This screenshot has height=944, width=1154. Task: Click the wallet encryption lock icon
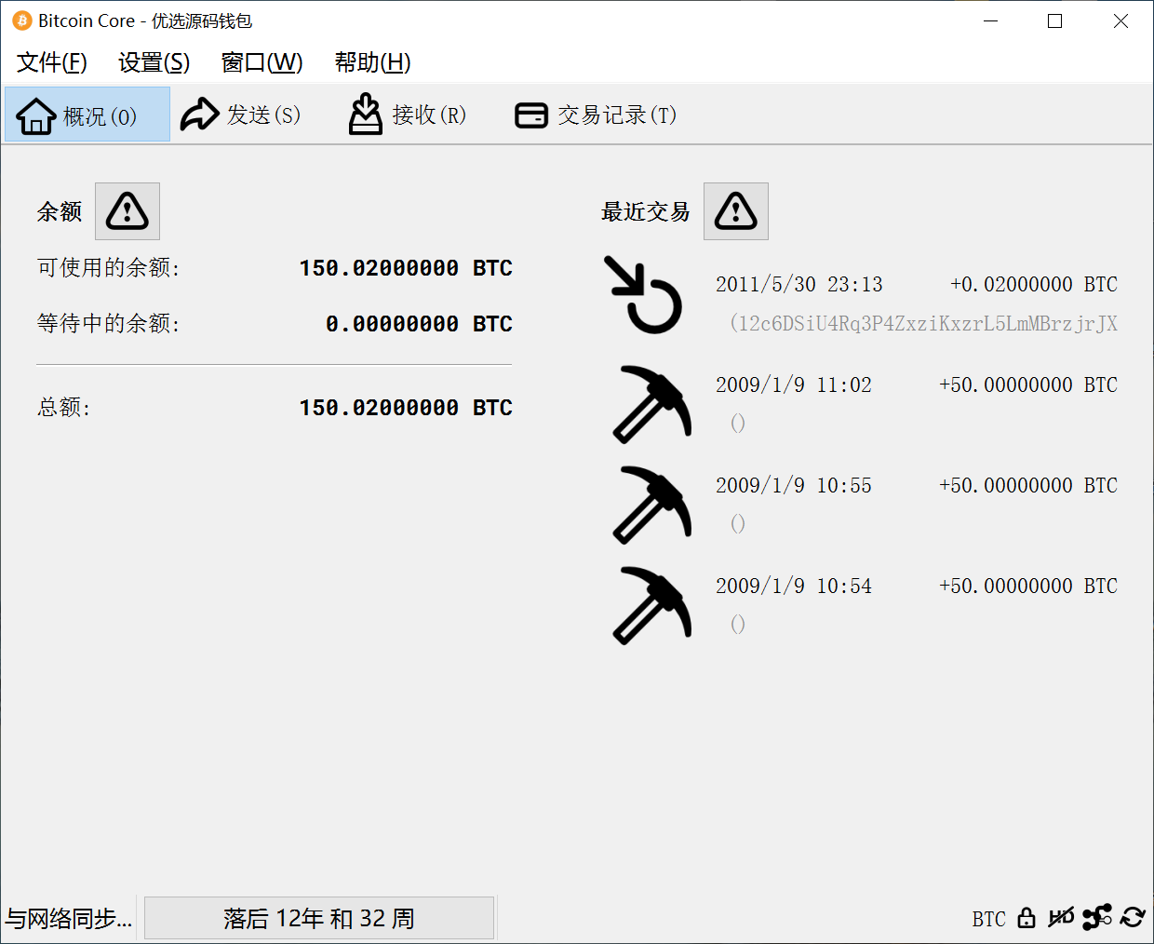click(1027, 918)
